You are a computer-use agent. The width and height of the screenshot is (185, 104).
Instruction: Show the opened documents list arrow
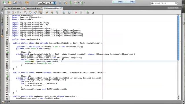176,8
